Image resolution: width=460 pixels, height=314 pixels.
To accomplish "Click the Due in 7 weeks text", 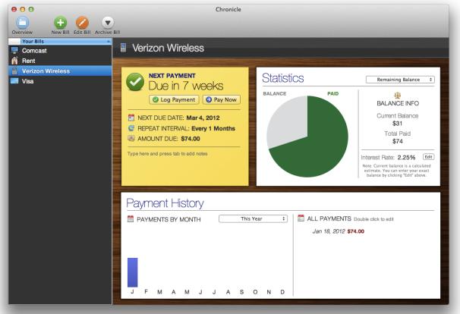I will [x=186, y=86].
